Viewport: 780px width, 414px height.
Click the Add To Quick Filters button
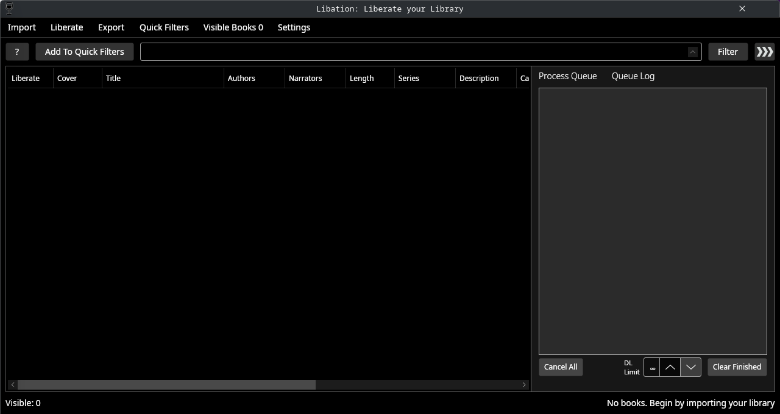[85, 52]
